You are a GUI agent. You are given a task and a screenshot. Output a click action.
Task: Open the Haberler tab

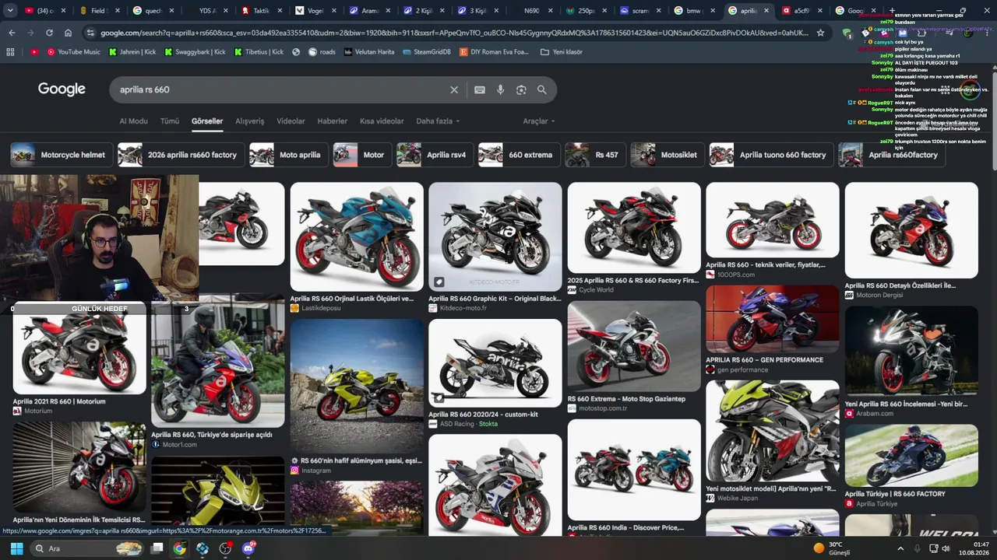(x=333, y=121)
